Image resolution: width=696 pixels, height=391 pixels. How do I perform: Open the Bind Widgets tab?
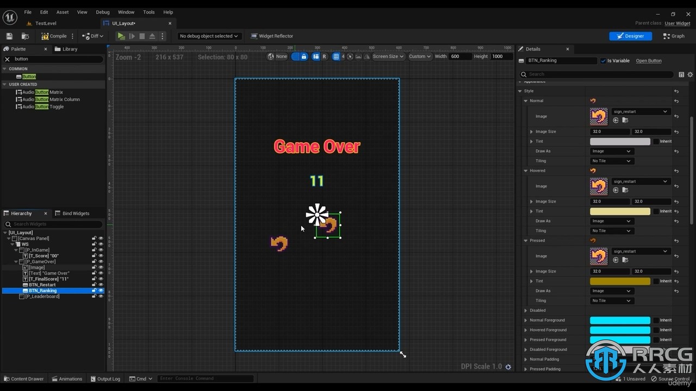click(x=72, y=213)
